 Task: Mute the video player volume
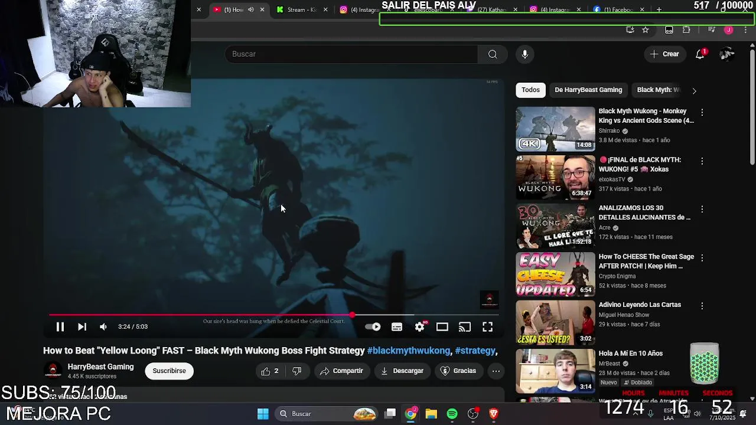coord(103,326)
